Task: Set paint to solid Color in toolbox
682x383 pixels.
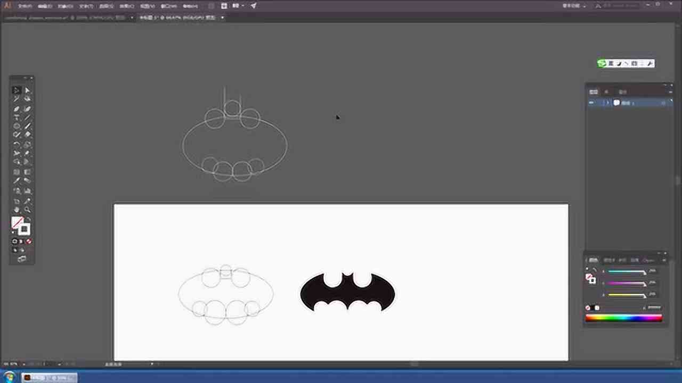Action: coord(15,241)
